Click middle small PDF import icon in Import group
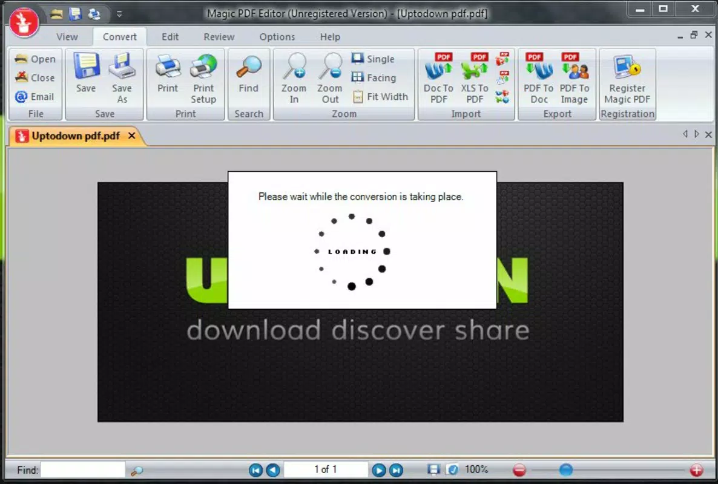The height and width of the screenshot is (484, 718). (x=503, y=77)
